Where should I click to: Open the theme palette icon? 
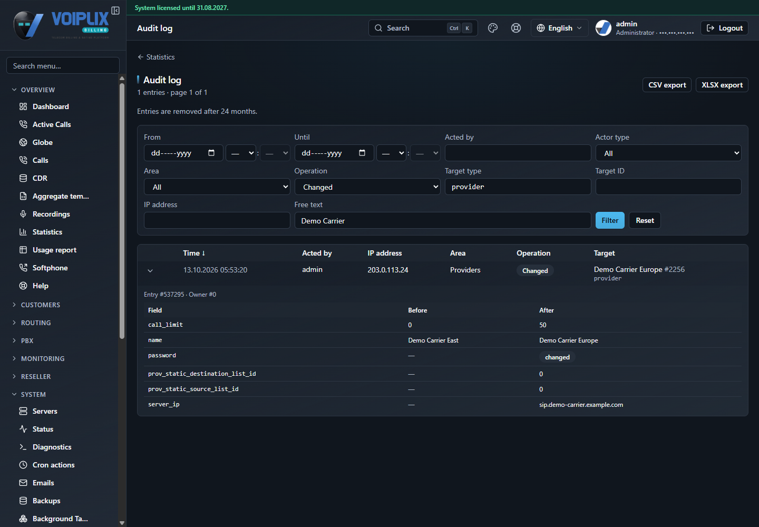point(493,28)
